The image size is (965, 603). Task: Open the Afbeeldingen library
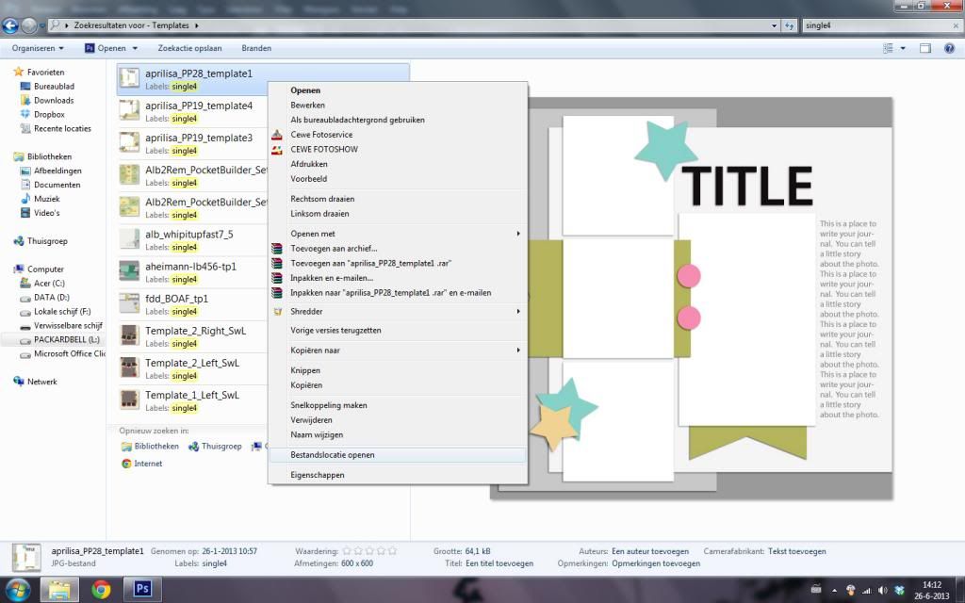(x=57, y=171)
